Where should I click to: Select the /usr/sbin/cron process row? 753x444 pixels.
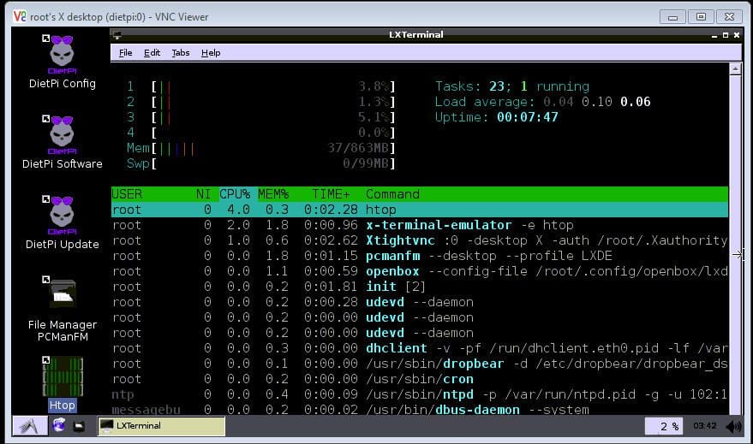pos(420,379)
